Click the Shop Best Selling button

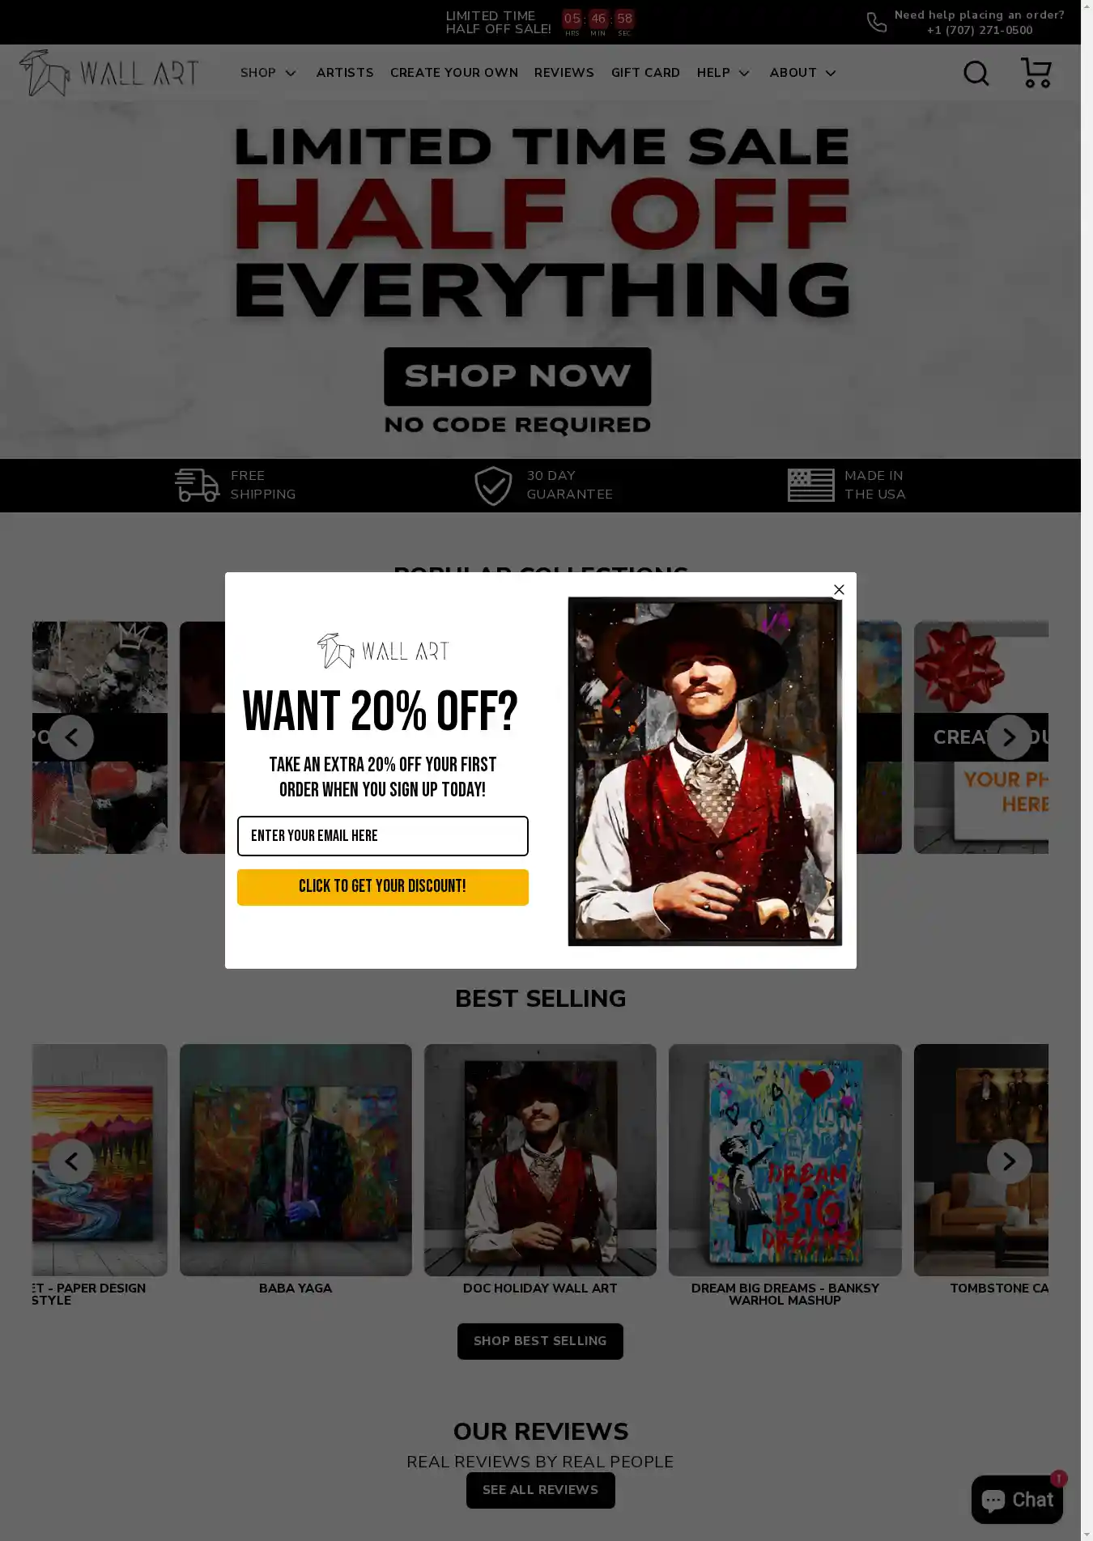point(540,1341)
